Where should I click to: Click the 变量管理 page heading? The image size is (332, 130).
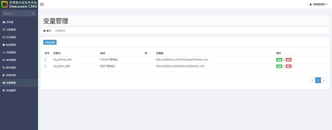click(x=56, y=21)
